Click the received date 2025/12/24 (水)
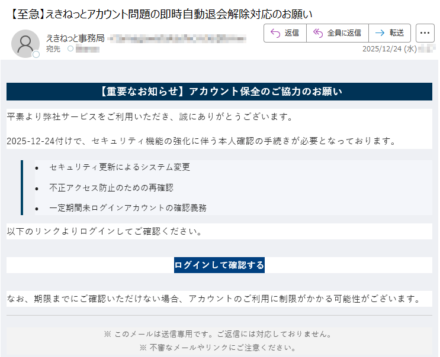 (x=389, y=49)
